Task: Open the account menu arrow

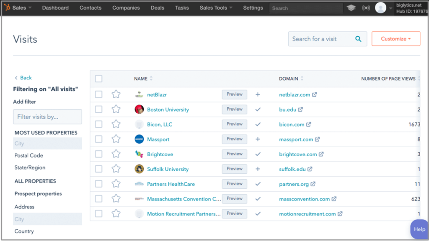Action: [391, 8]
